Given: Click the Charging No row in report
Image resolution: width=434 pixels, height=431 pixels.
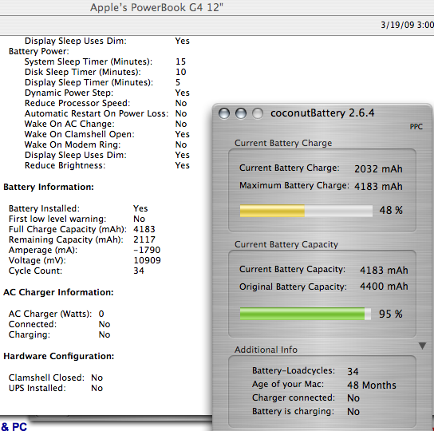Looking at the screenshot, I should tap(60, 334).
